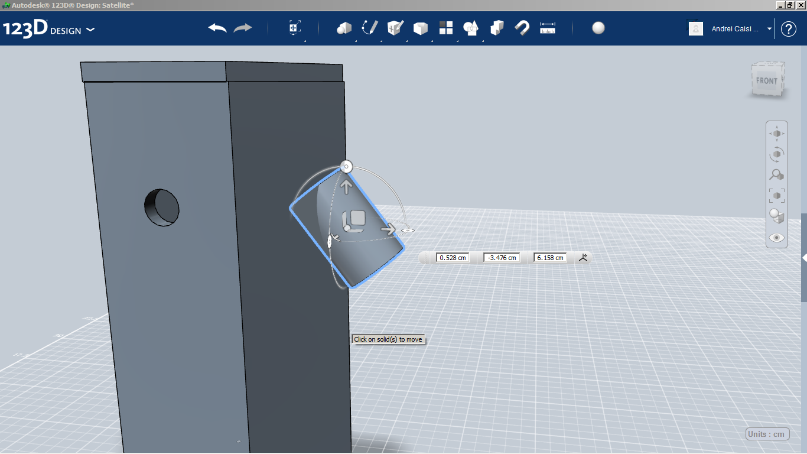Image resolution: width=807 pixels, height=454 pixels.
Task: Click the 6.158 cm input field
Action: [550, 258]
